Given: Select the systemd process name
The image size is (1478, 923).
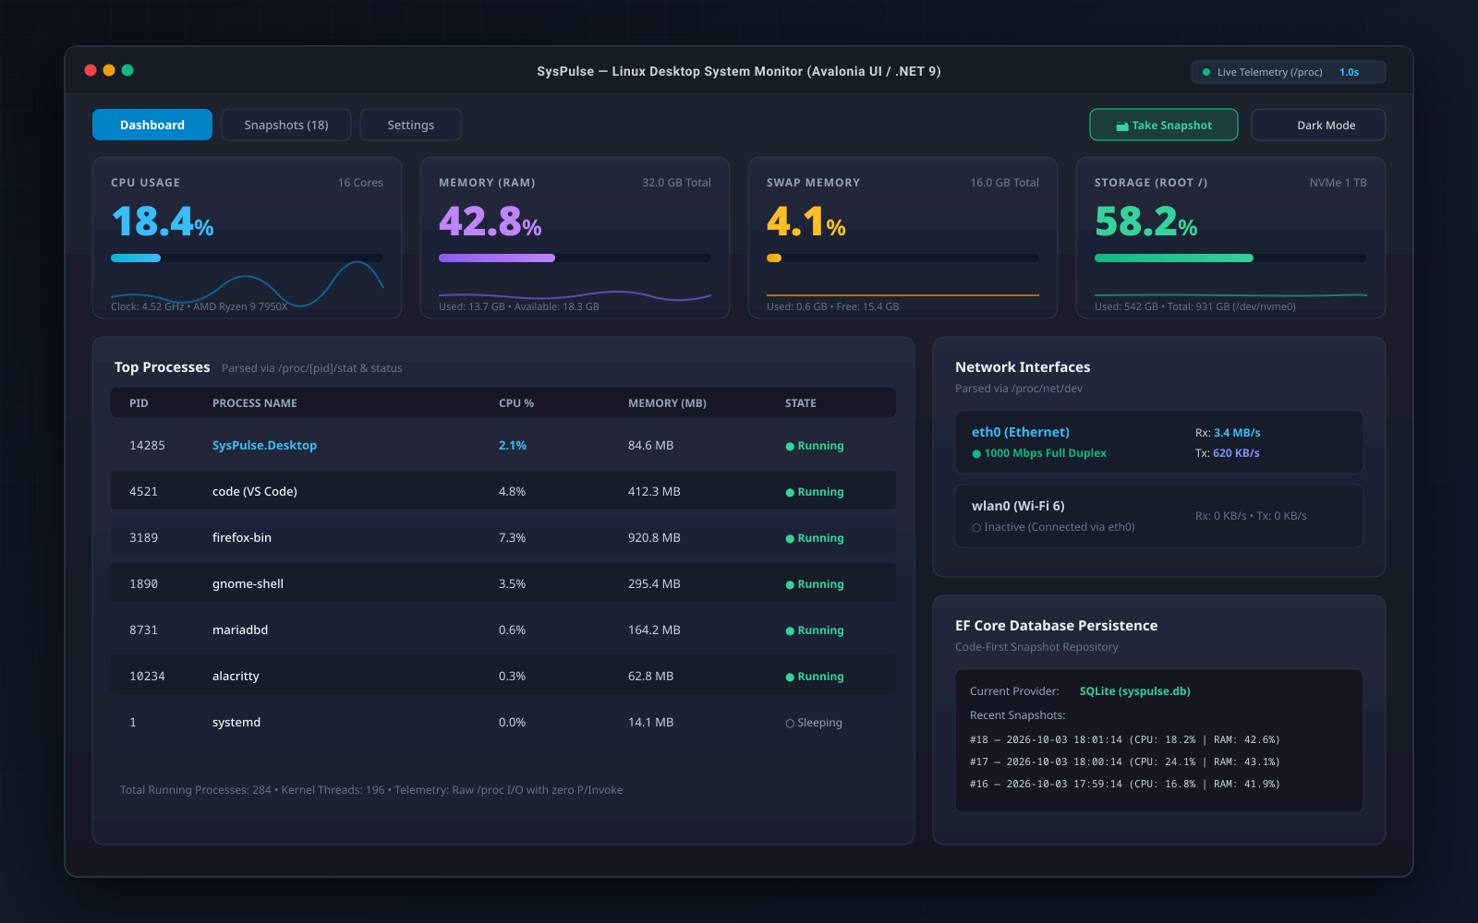Looking at the screenshot, I should 236,722.
